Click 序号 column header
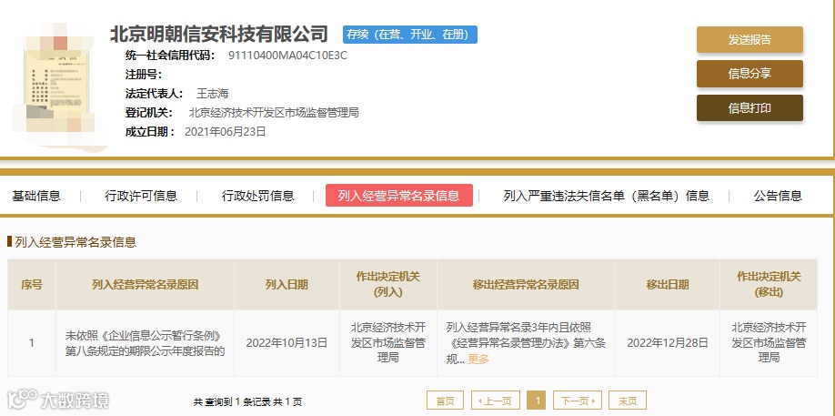835x416 pixels. [32, 284]
